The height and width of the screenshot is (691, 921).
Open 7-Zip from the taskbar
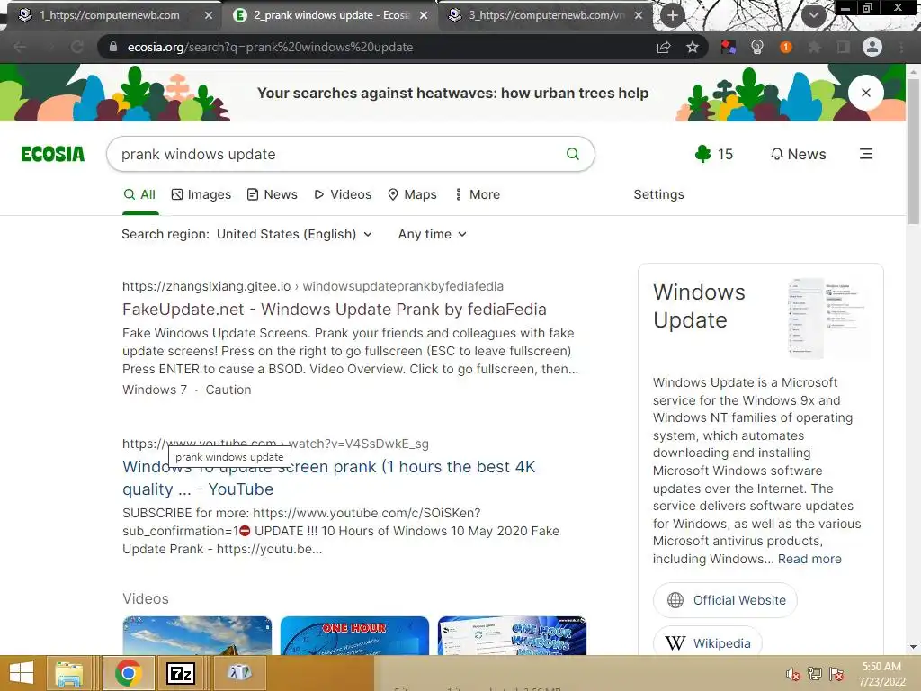[180, 673]
